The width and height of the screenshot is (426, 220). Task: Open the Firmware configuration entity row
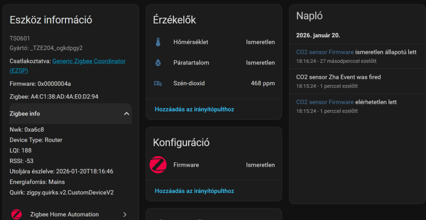[213, 165]
